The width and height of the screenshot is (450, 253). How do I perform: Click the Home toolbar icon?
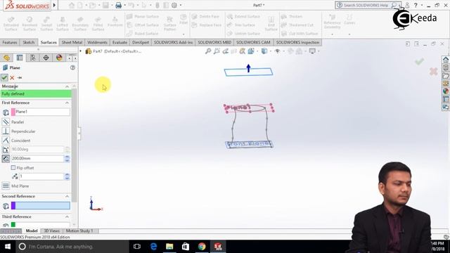[x=72, y=5]
